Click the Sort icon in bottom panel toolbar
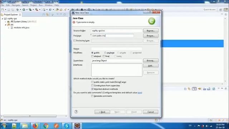The height and width of the screenshot is (129, 229). 194,89
